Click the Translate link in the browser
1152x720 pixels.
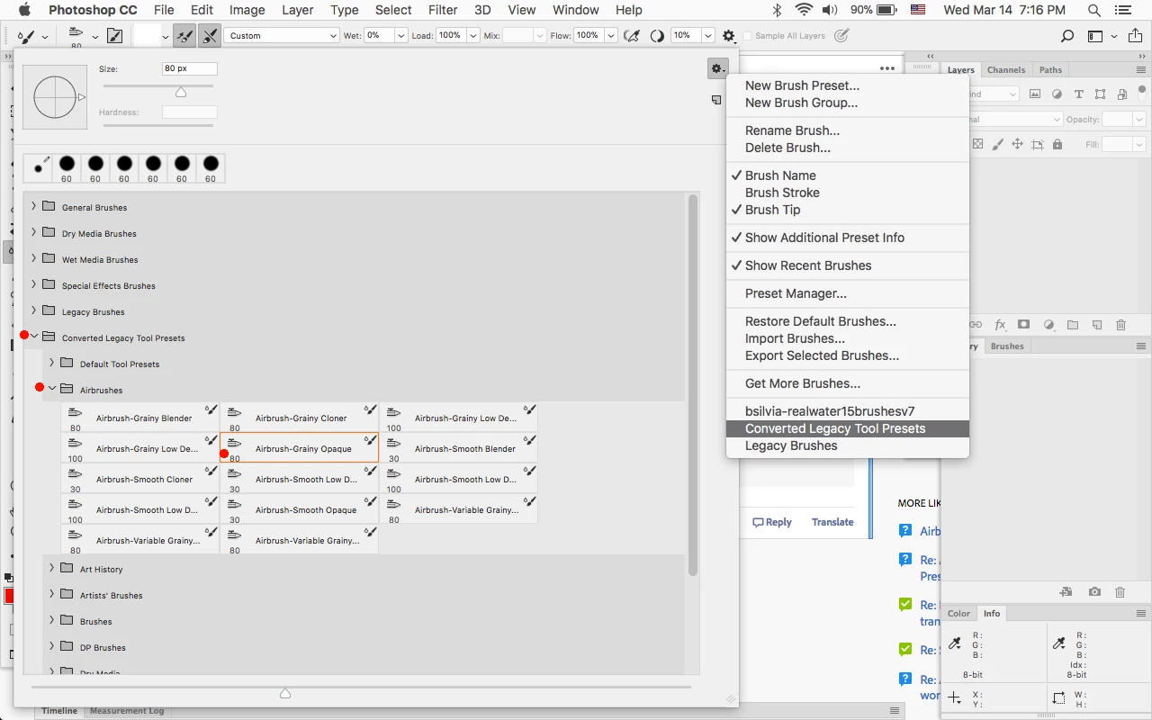(x=832, y=522)
